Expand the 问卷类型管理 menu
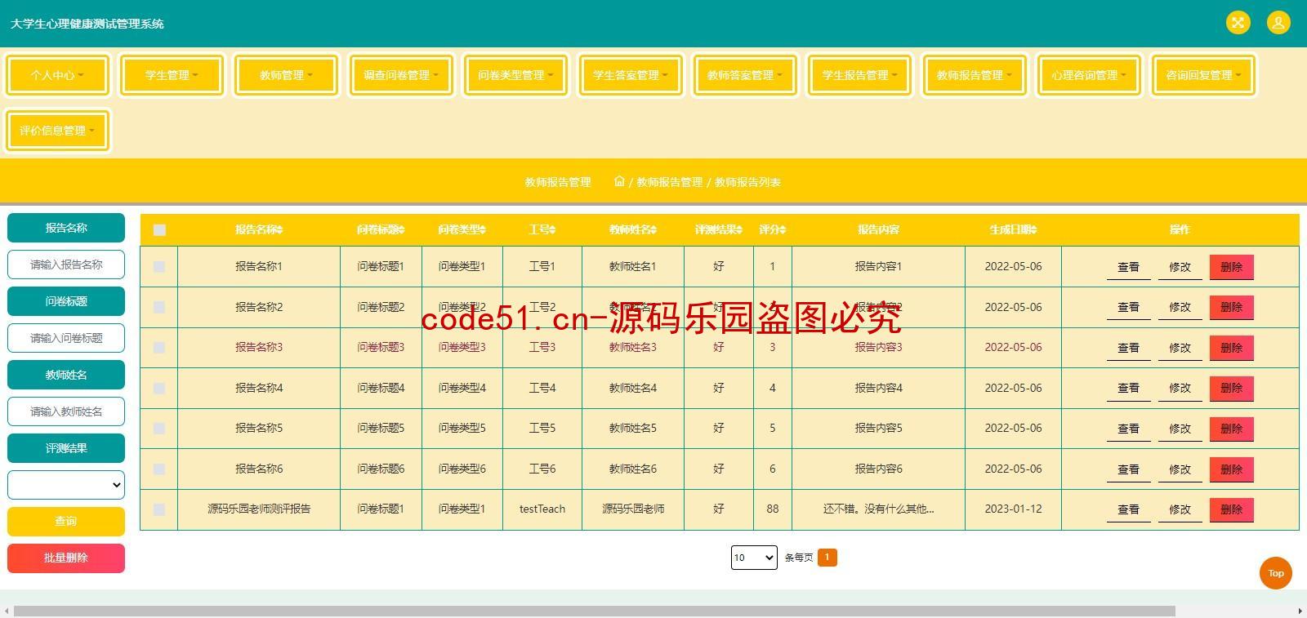The height and width of the screenshot is (618, 1307). [515, 75]
